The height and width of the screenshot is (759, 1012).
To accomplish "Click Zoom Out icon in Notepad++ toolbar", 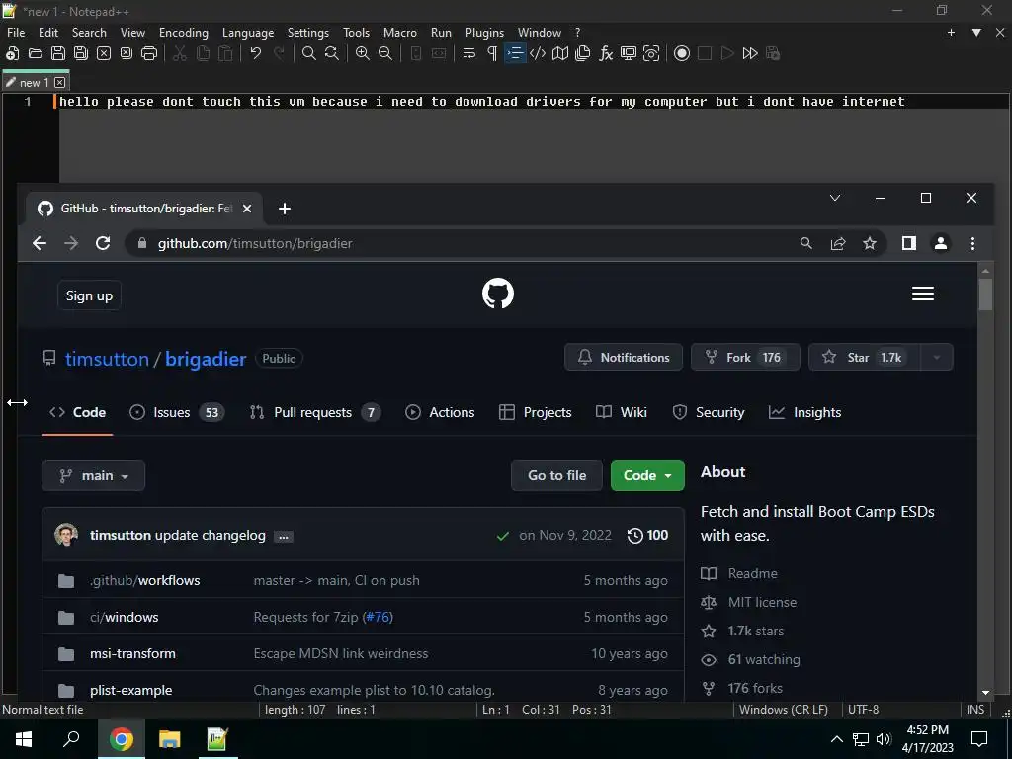I will coord(385,53).
